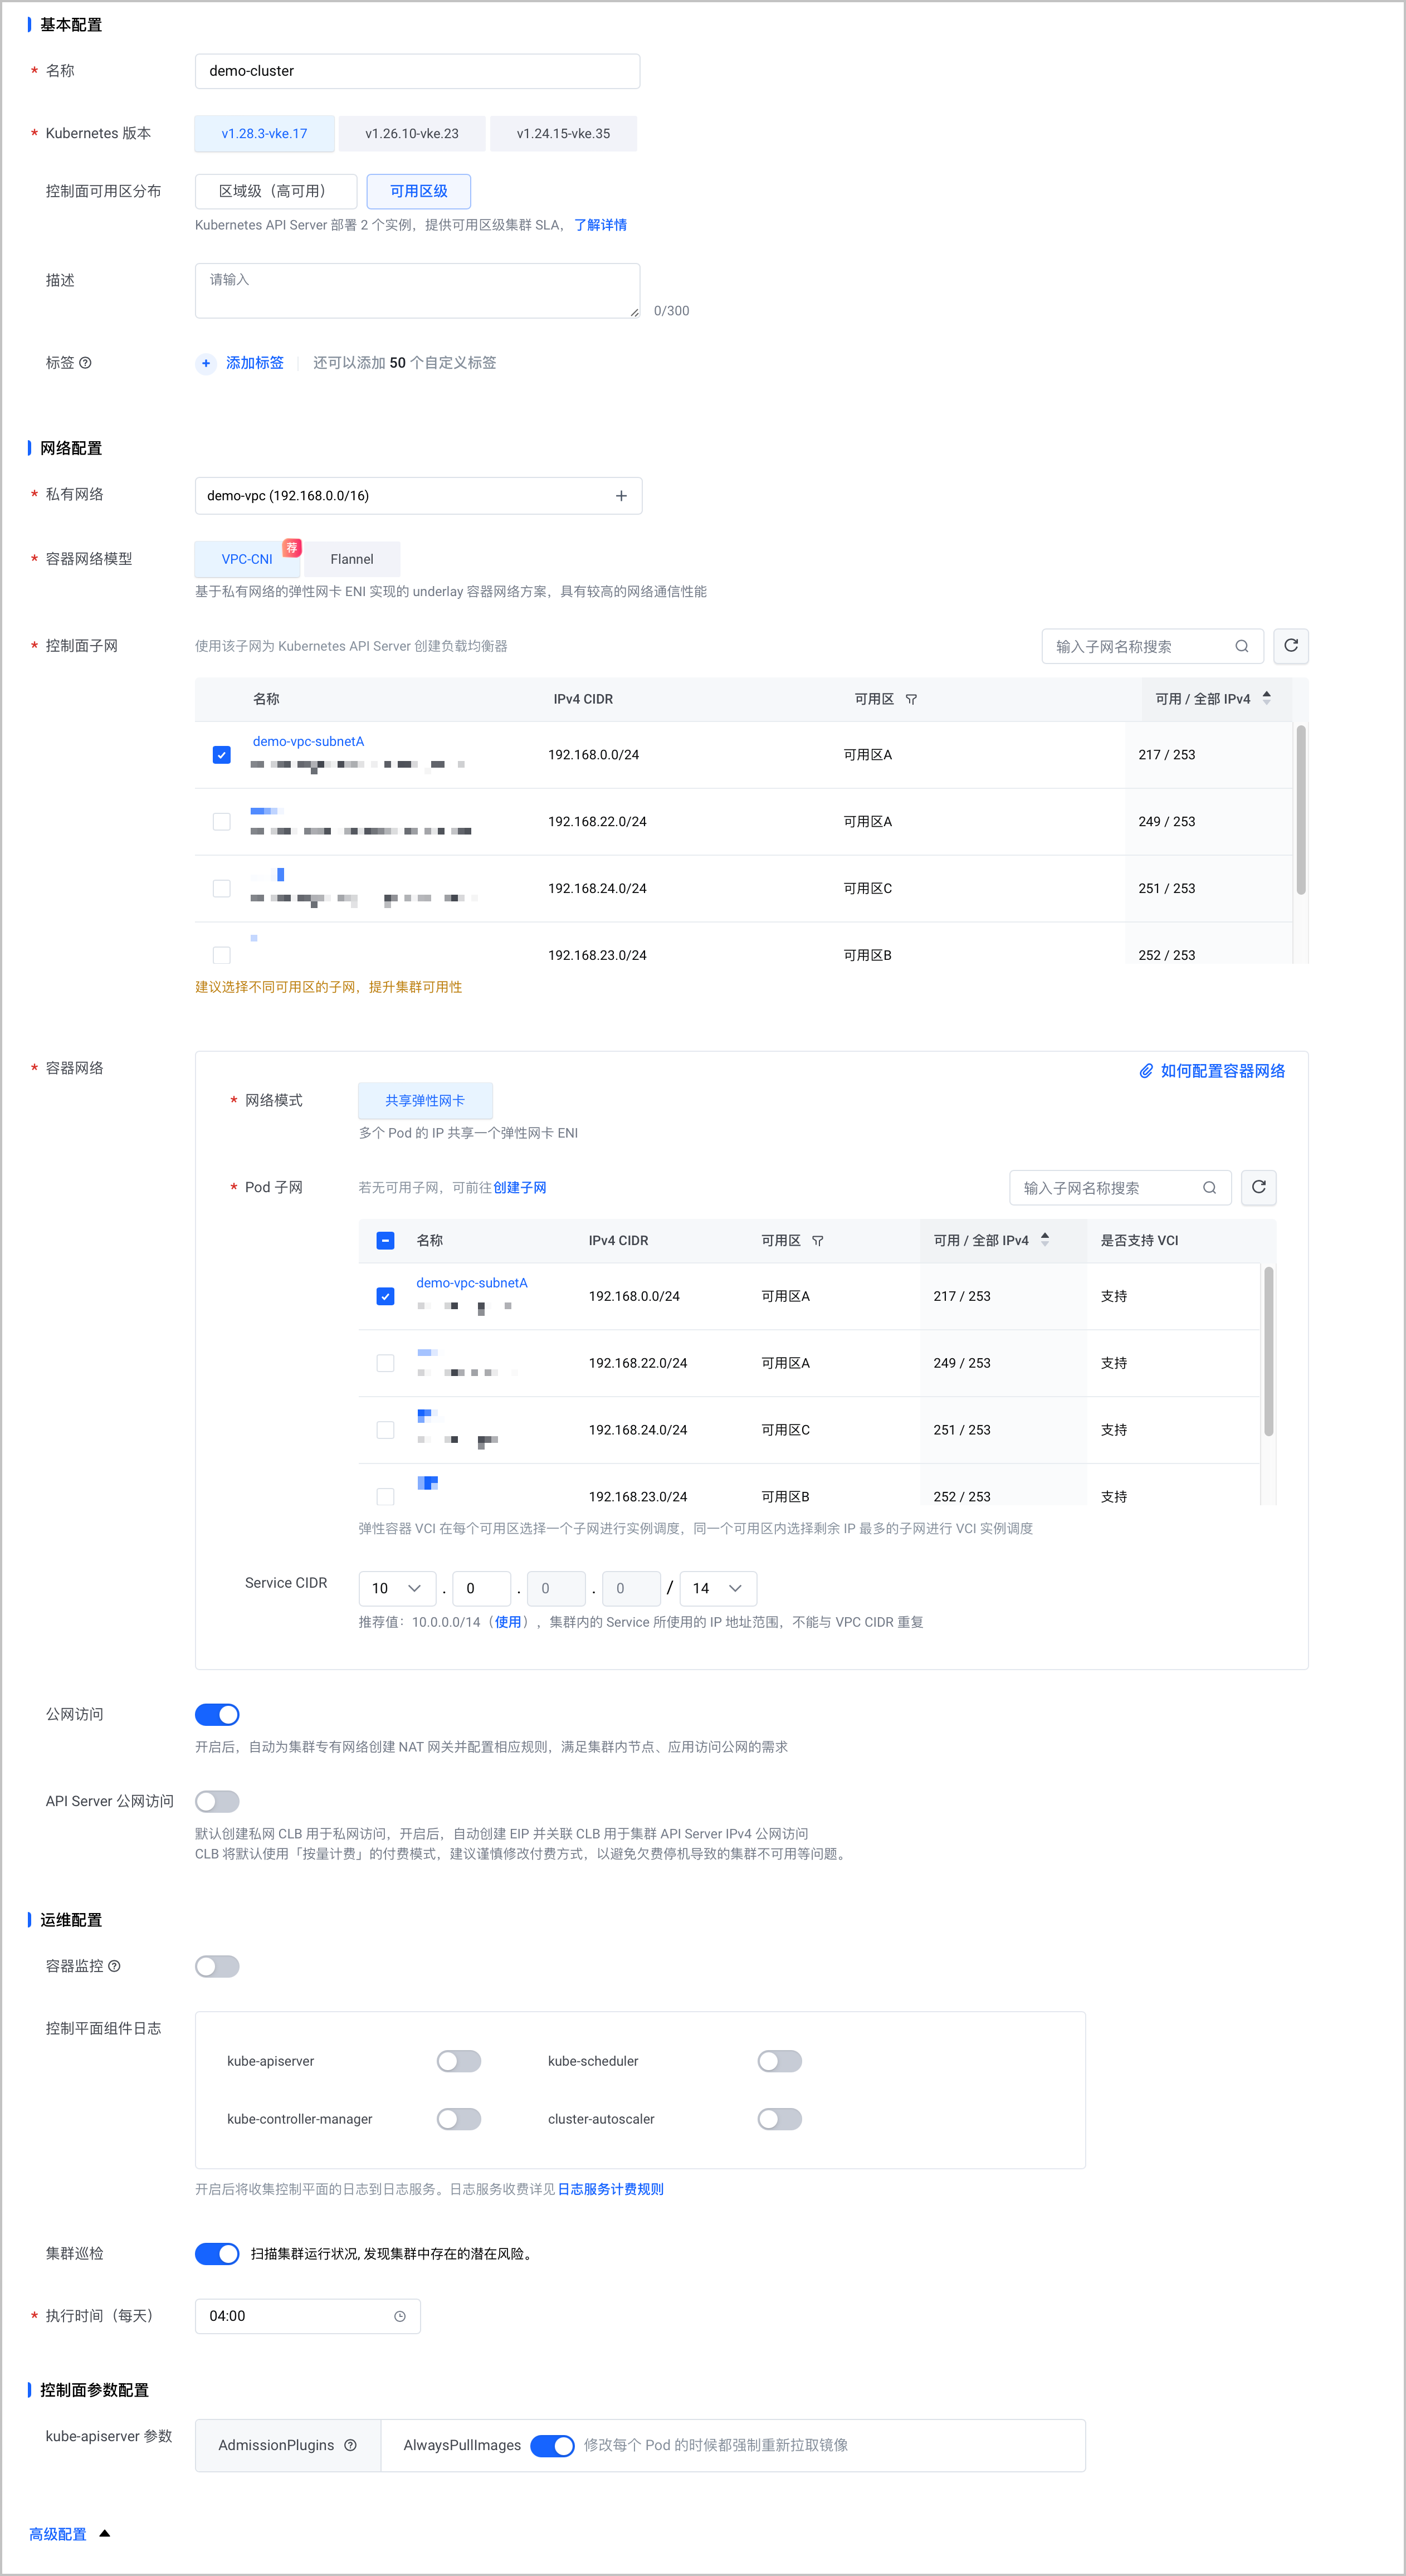Select Kubernetes version v1.28.3-vke.17

(264, 134)
